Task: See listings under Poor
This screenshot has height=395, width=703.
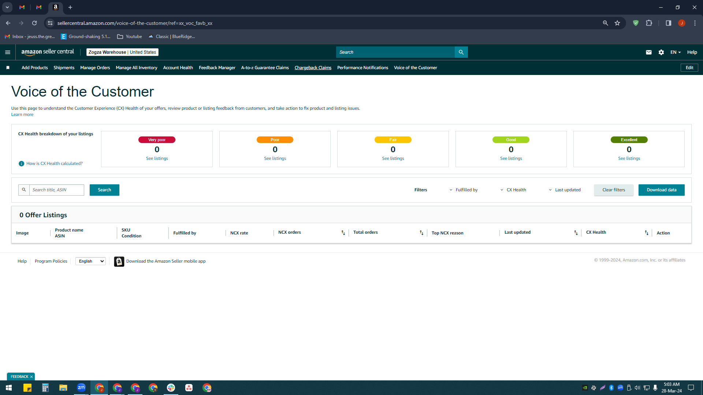Action: (275, 158)
